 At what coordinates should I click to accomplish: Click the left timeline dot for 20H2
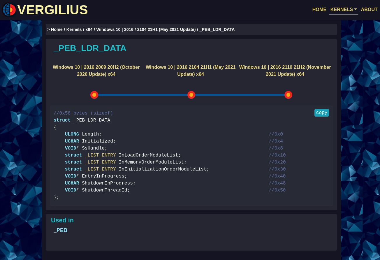pos(94,95)
